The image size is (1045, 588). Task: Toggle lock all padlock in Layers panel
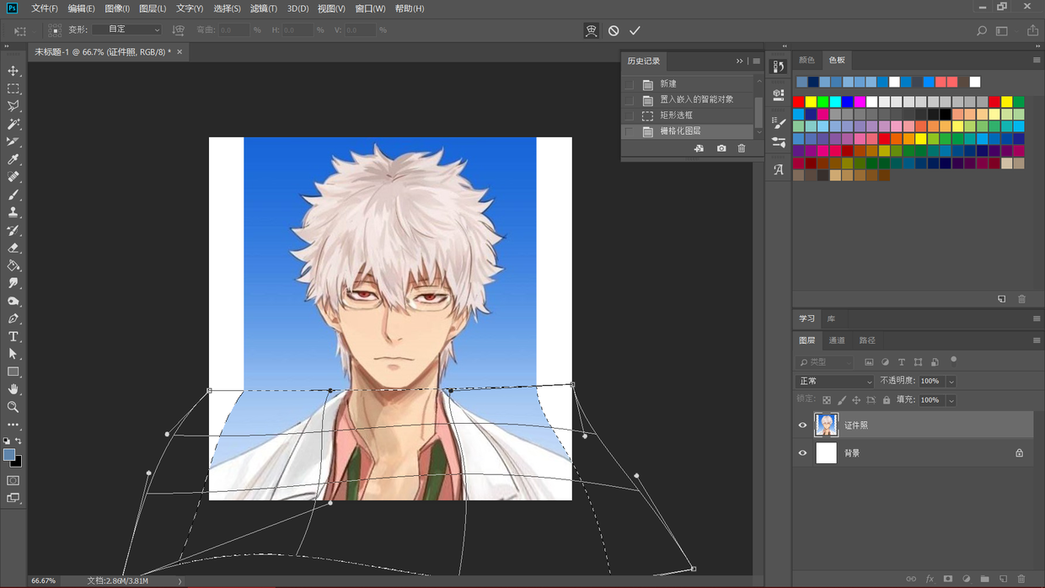[x=887, y=400]
